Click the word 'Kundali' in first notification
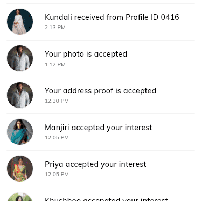This screenshot has height=201, width=202. [58, 17]
